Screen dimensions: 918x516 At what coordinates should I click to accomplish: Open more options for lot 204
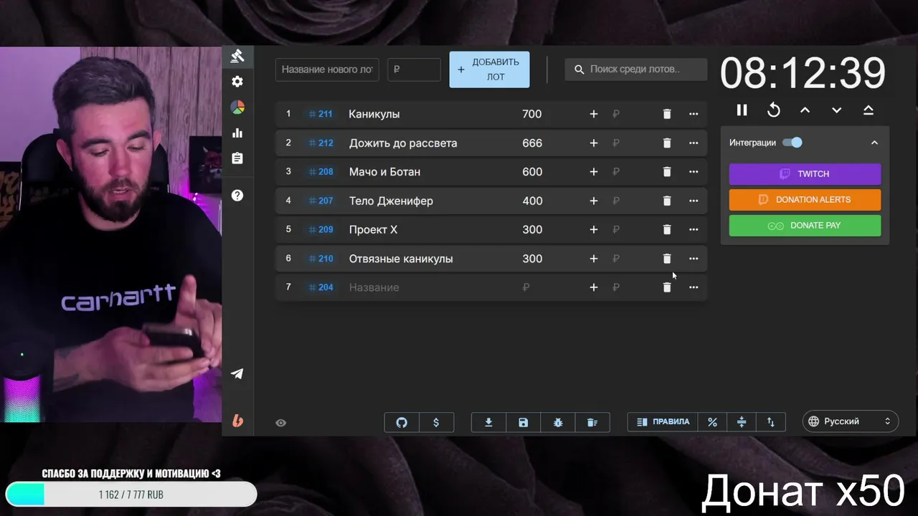tap(694, 287)
